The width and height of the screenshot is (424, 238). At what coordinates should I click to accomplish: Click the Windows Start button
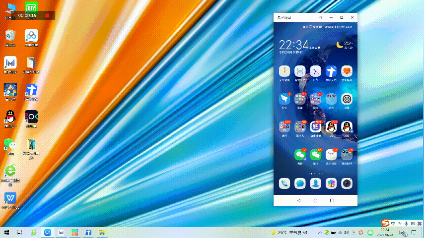coord(7,232)
